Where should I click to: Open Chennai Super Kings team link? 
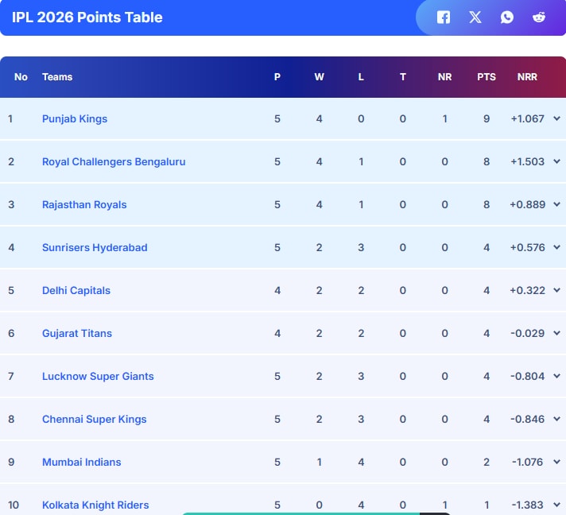[94, 420]
